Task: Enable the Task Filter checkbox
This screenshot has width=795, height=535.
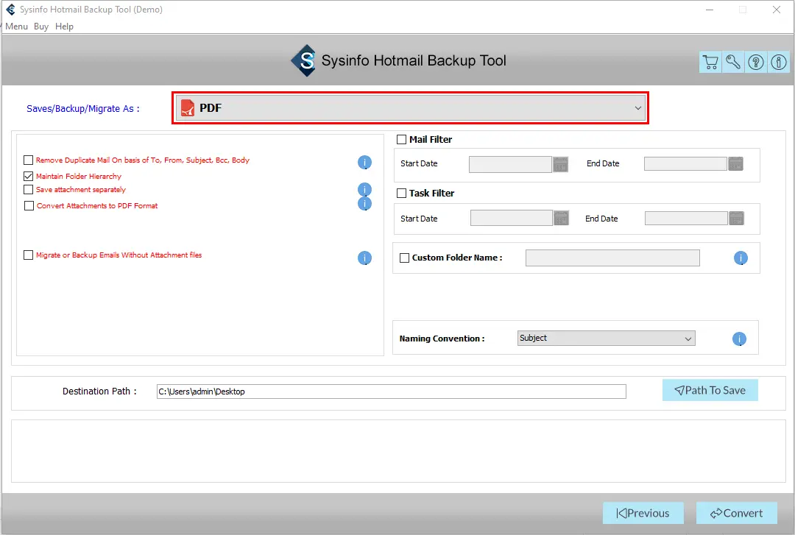Action: pos(402,194)
